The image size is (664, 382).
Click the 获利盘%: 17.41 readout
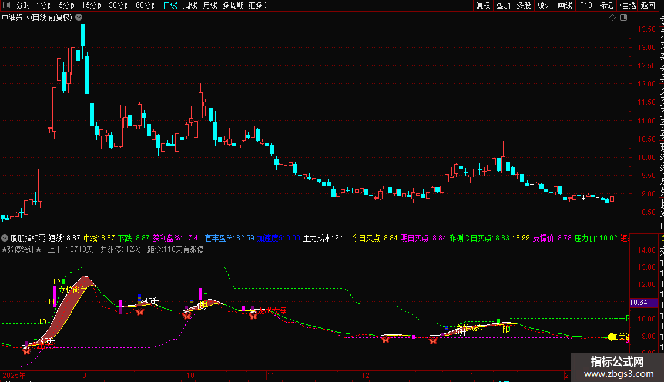point(177,238)
